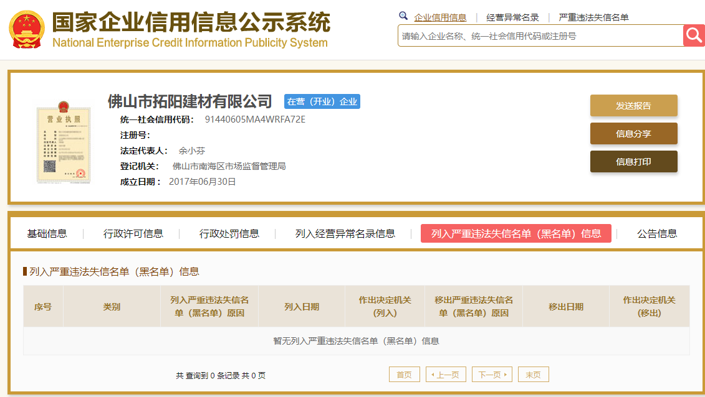Click the 作出决定机关(列入) column header

pos(385,306)
